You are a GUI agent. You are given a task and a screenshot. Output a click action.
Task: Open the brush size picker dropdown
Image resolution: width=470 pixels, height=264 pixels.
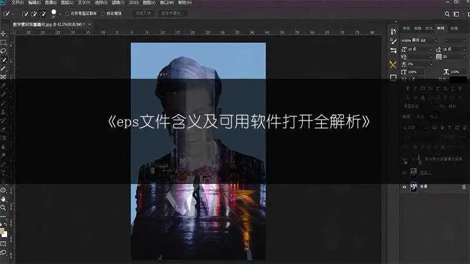(60, 14)
